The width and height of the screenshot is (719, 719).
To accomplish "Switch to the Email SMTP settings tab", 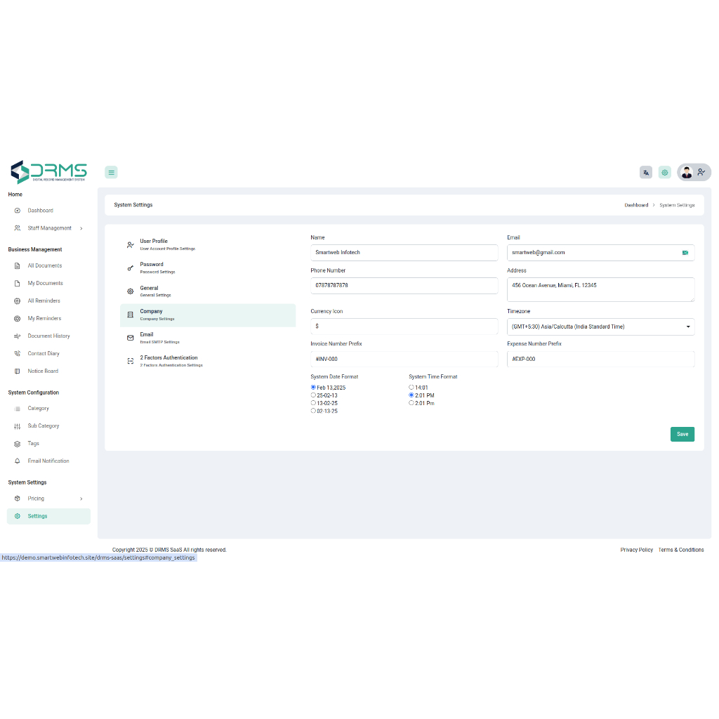I will click(x=208, y=338).
